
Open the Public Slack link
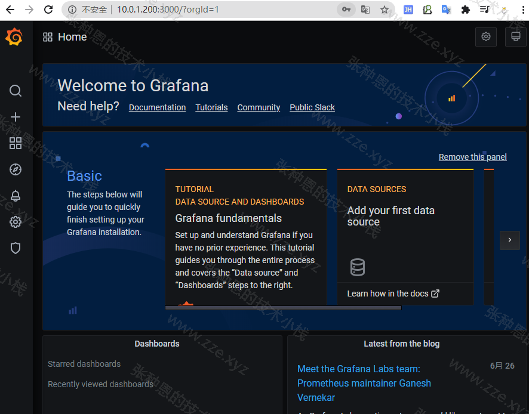point(312,107)
